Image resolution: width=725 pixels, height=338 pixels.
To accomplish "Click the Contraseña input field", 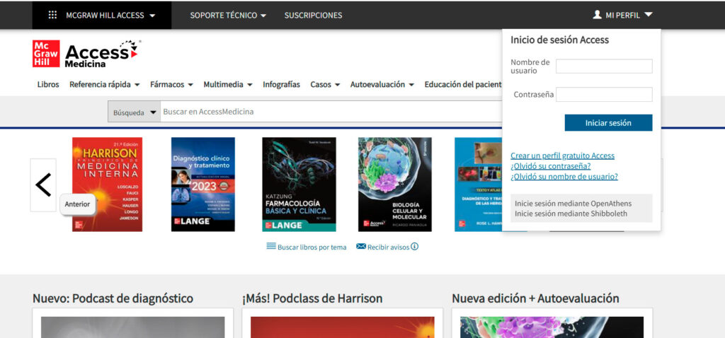I will [x=604, y=94].
